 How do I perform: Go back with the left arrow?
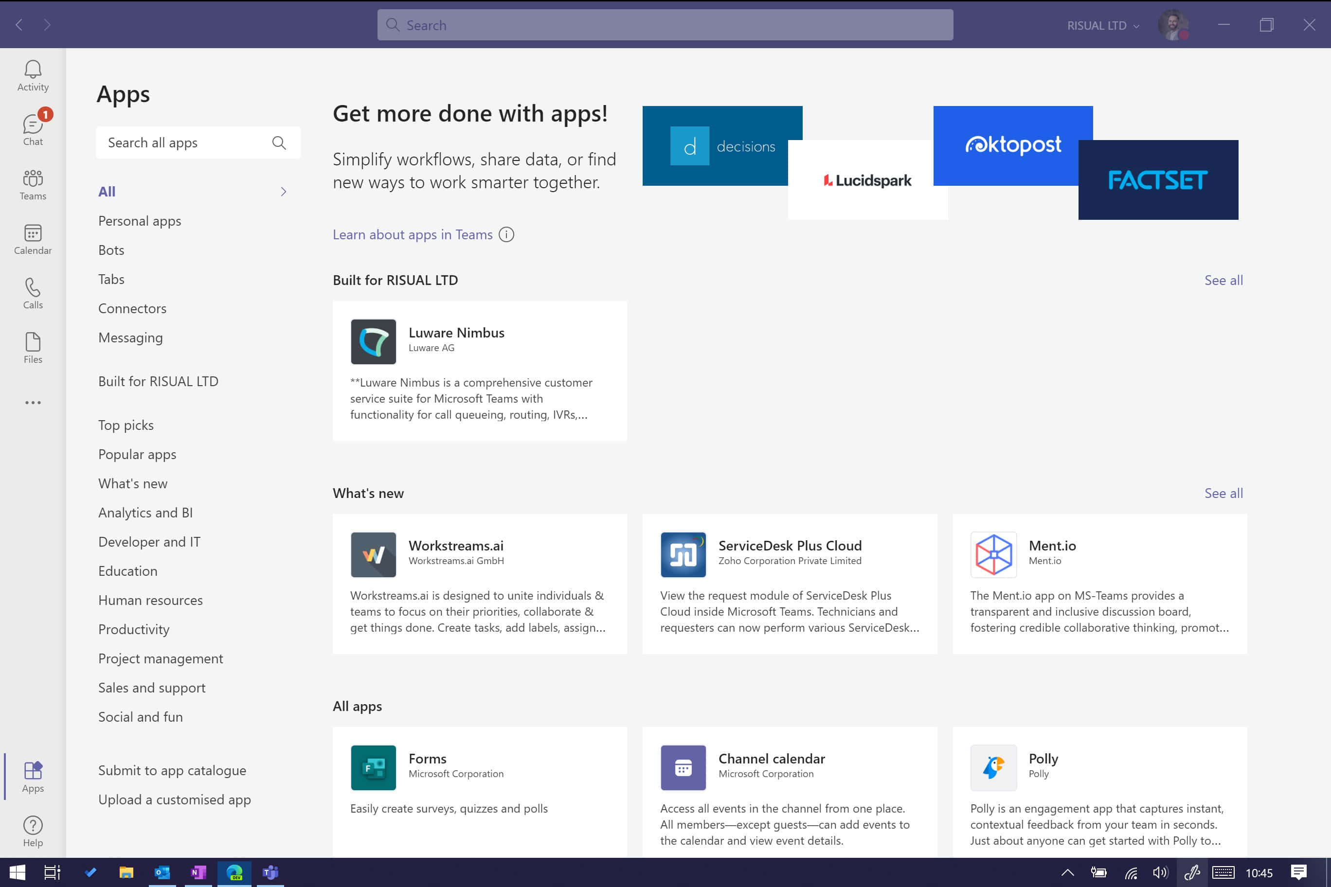pos(19,25)
